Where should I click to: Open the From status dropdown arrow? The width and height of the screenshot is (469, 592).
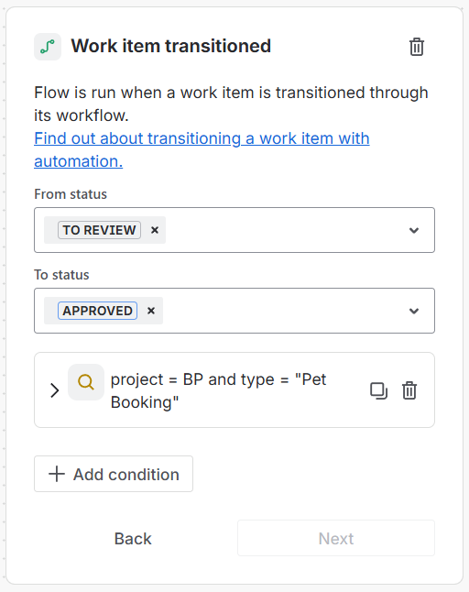[x=414, y=230]
